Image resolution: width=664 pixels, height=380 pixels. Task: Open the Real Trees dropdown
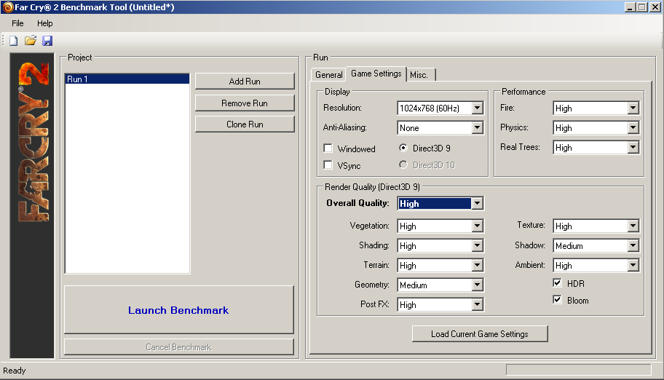[596, 148]
